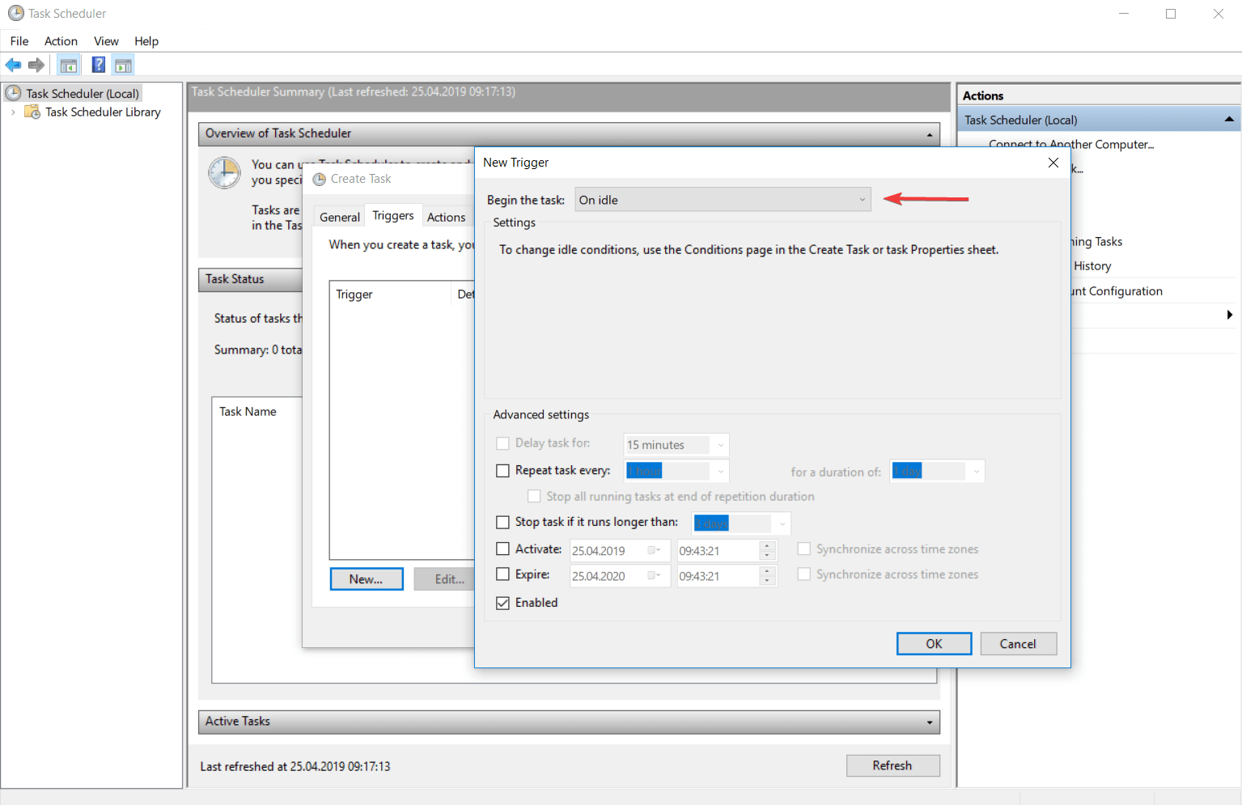Open the Action menu

click(61, 40)
